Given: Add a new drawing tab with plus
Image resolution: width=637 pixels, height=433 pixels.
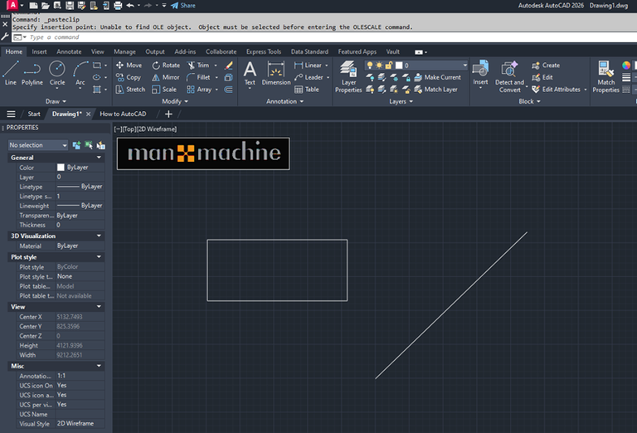Looking at the screenshot, I should 168,114.
